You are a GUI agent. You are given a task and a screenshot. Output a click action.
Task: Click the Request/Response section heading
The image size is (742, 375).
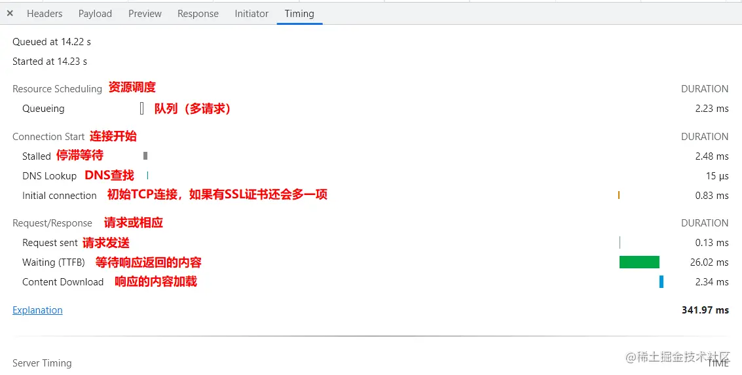(52, 223)
